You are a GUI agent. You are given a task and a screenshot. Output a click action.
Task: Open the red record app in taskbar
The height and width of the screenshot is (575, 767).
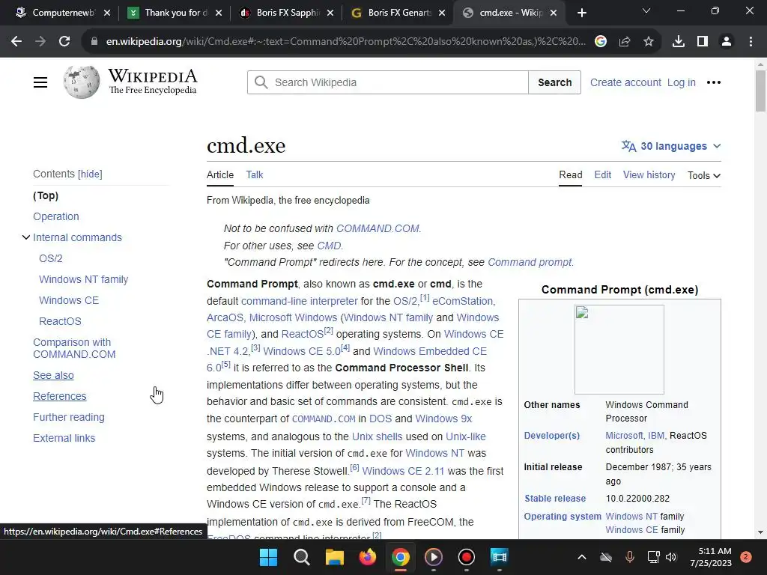click(x=466, y=557)
